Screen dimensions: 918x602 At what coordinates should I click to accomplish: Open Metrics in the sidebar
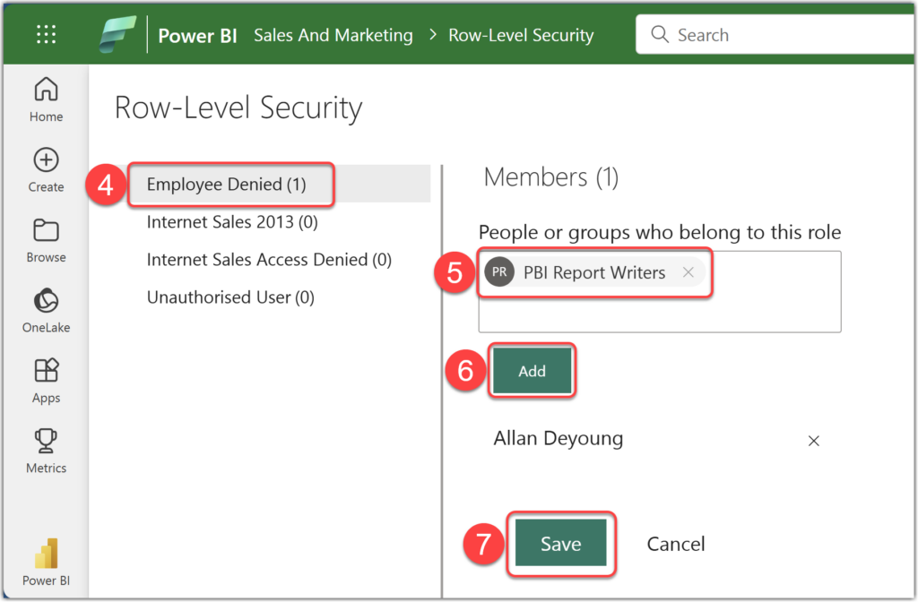[x=47, y=451]
